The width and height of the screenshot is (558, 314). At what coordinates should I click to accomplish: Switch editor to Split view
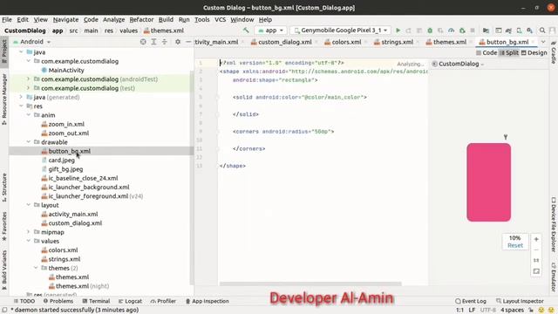(x=509, y=52)
